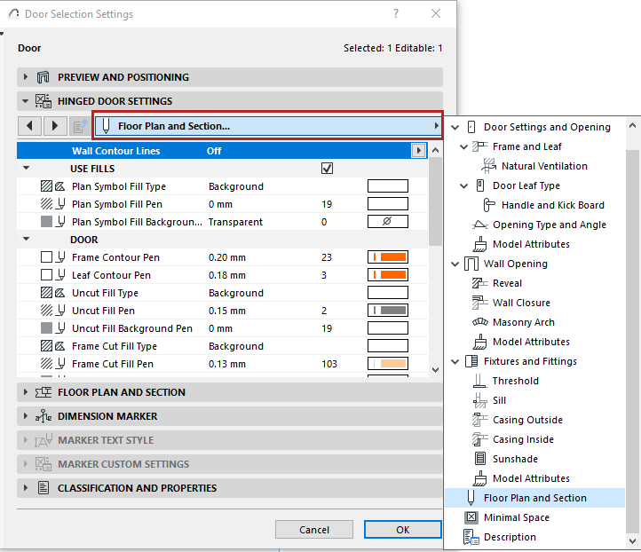
Task: Expand Floor Plan and Section panel
Action: tap(26, 392)
